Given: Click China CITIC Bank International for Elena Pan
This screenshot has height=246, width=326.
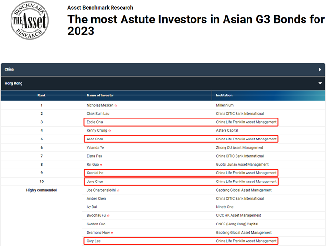Looking at the screenshot, I should (x=240, y=156).
